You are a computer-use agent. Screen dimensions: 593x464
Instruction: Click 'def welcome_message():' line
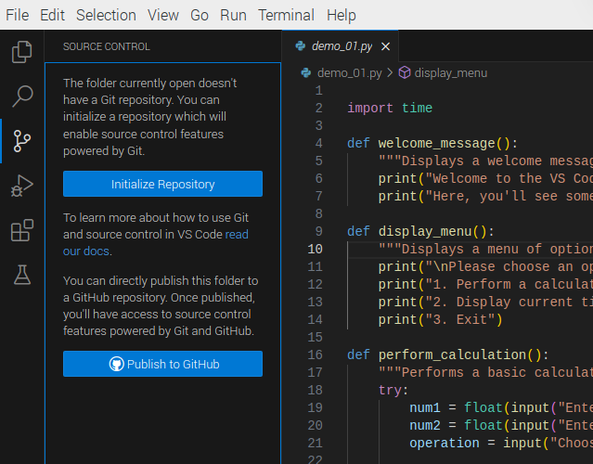[x=432, y=143]
